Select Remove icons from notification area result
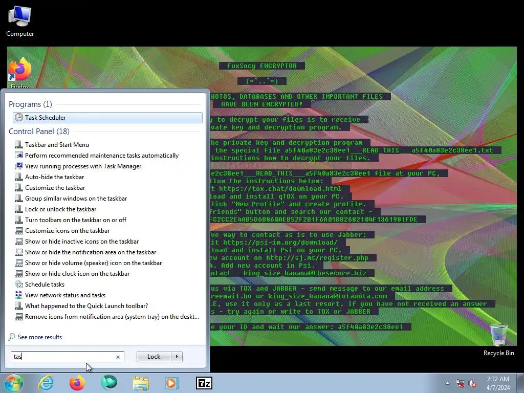524x393 pixels. pyautogui.click(x=112, y=316)
